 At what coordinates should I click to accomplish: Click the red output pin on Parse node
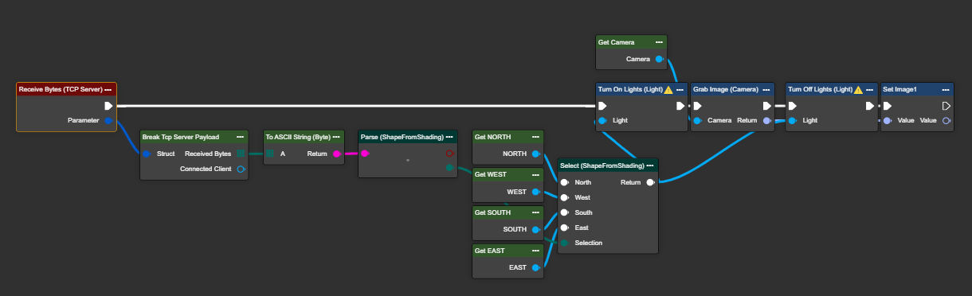point(449,154)
